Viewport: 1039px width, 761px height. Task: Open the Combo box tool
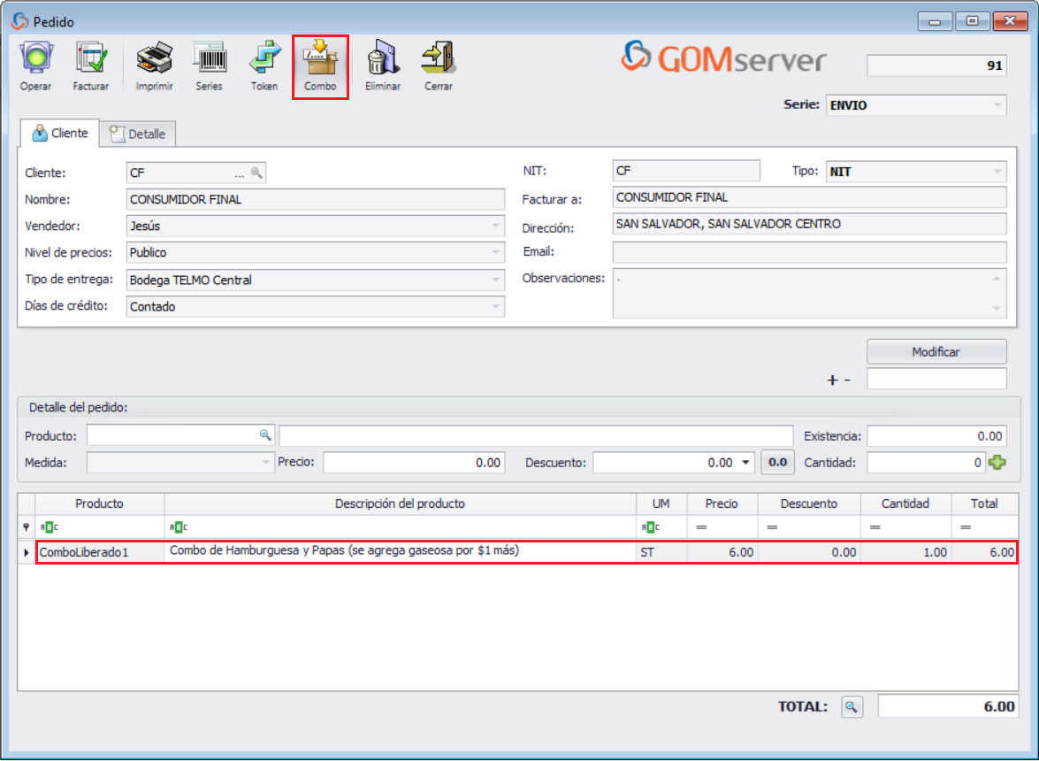[x=320, y=58]
